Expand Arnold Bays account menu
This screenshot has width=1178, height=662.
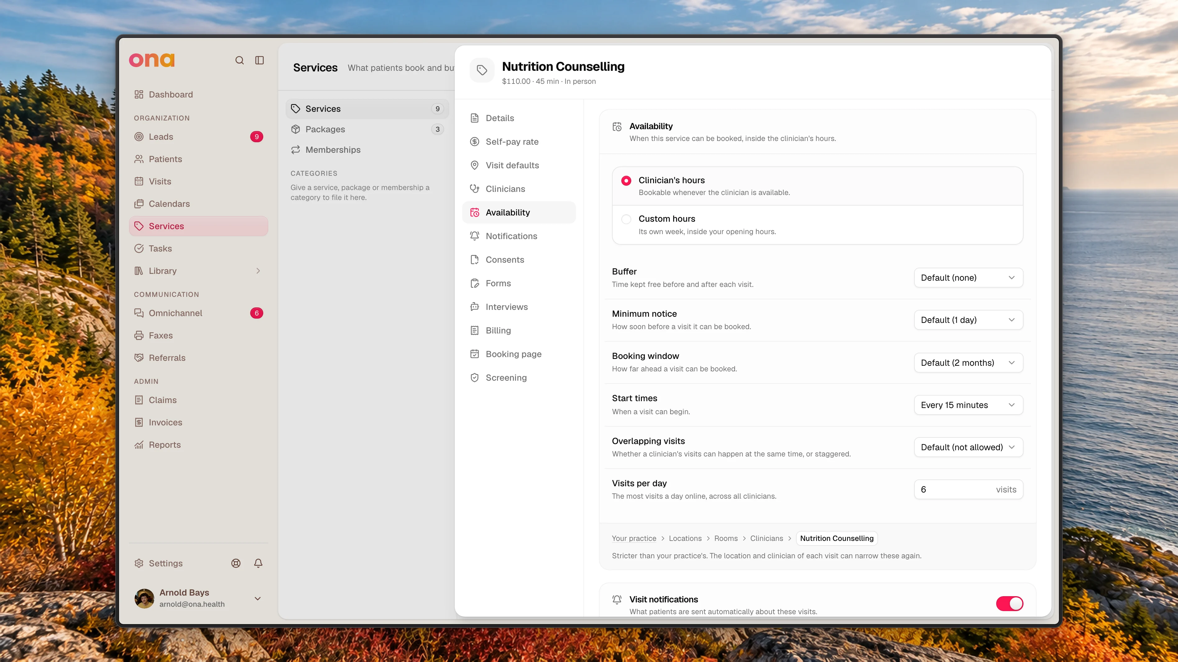[x=257, y=598]
